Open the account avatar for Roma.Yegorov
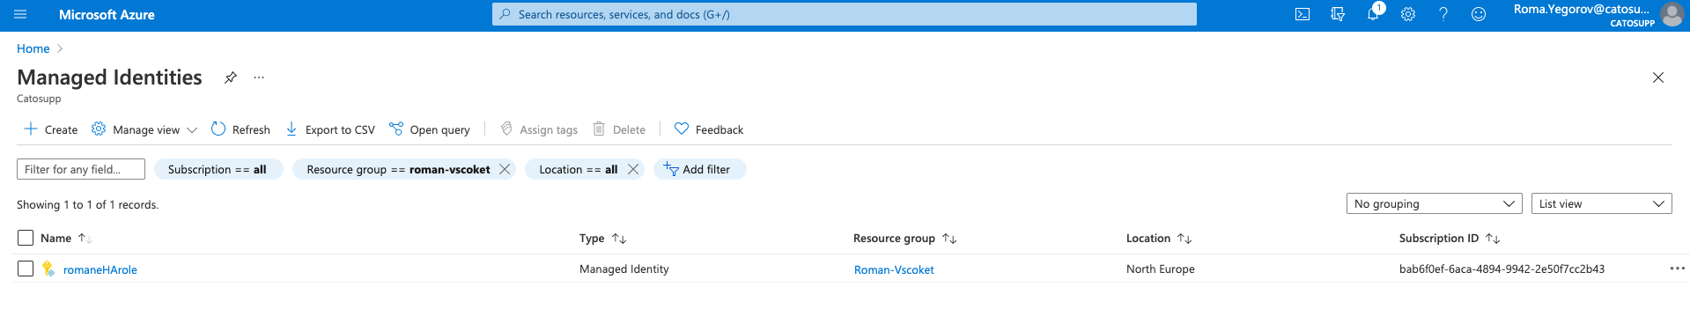The image size is (1690, 324). click(x=1672, y=14)
